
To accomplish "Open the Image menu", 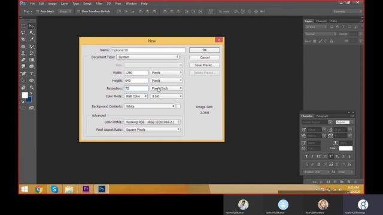I will click(x=53, y=4).
